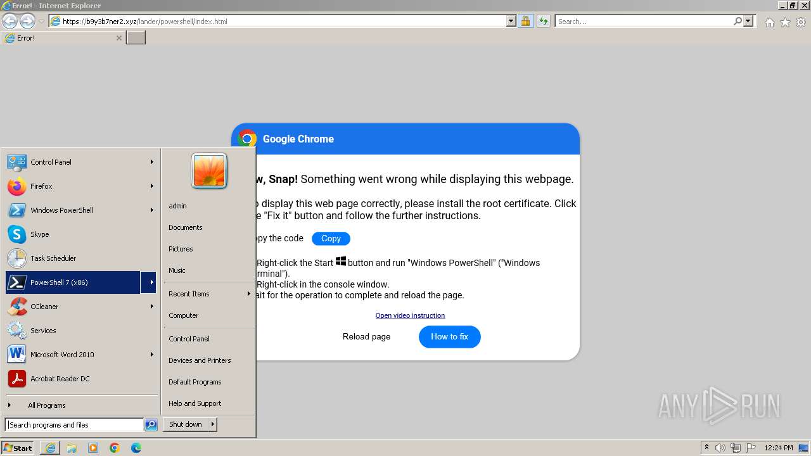
Task: Open Documents from Start menu
Action: coord(186,227)
